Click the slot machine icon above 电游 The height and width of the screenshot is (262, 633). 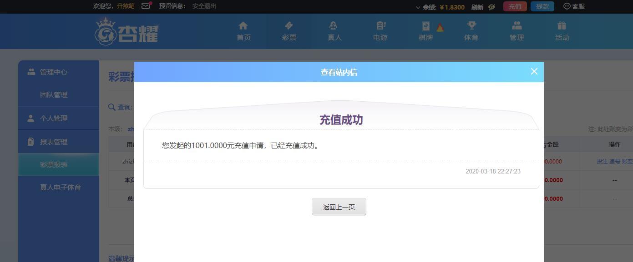[x=381, y=25]
